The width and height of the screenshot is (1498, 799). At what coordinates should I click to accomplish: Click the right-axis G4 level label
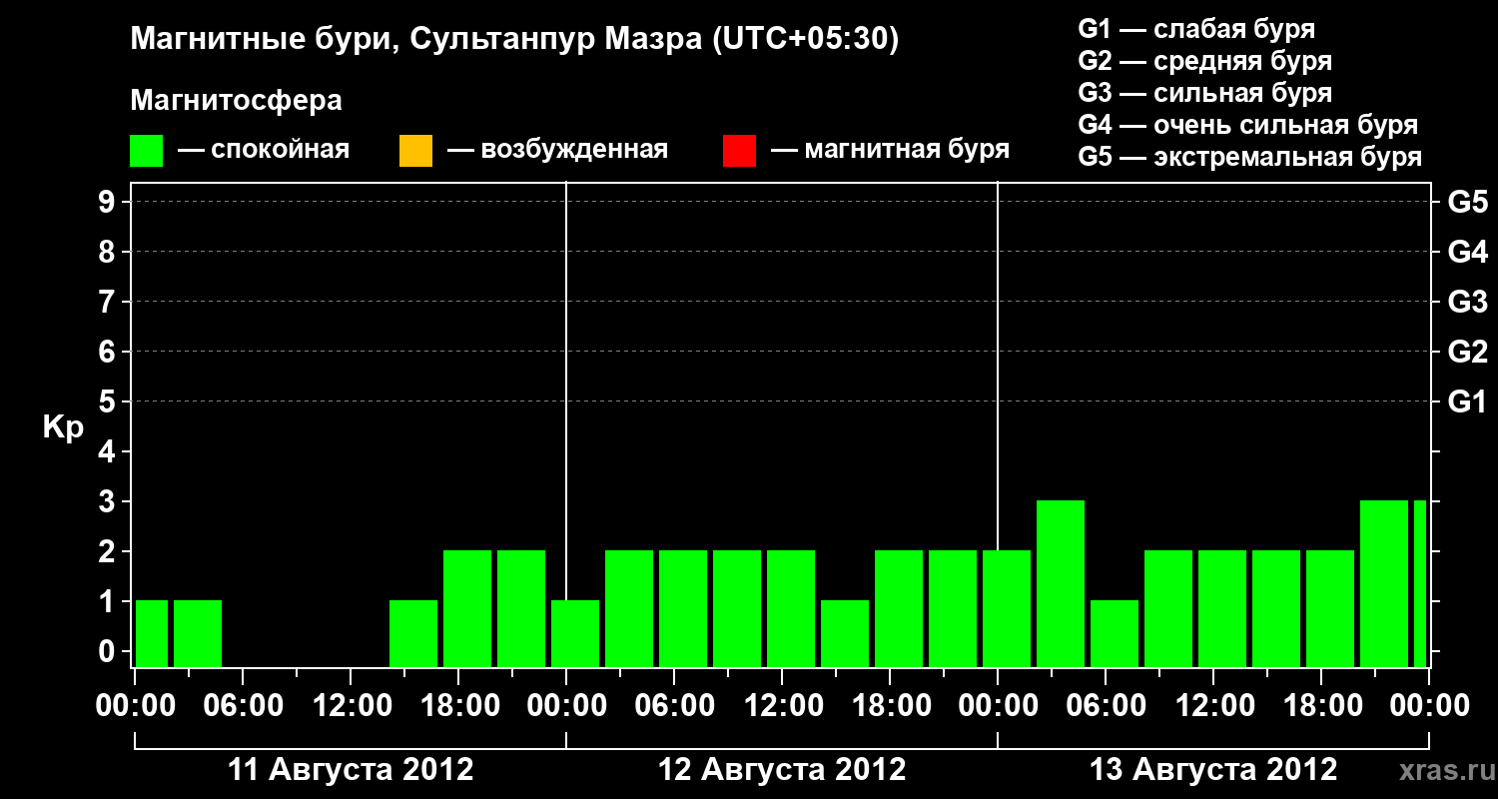pos(1467,252)
